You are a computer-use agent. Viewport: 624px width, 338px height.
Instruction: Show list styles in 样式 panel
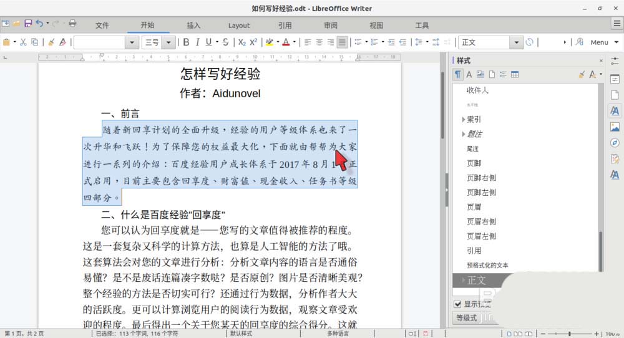pos(503,74)
